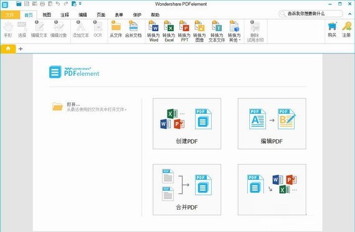Switch to the 编辑 edit tab
355x232 pixels.
[x=83, y=15]
